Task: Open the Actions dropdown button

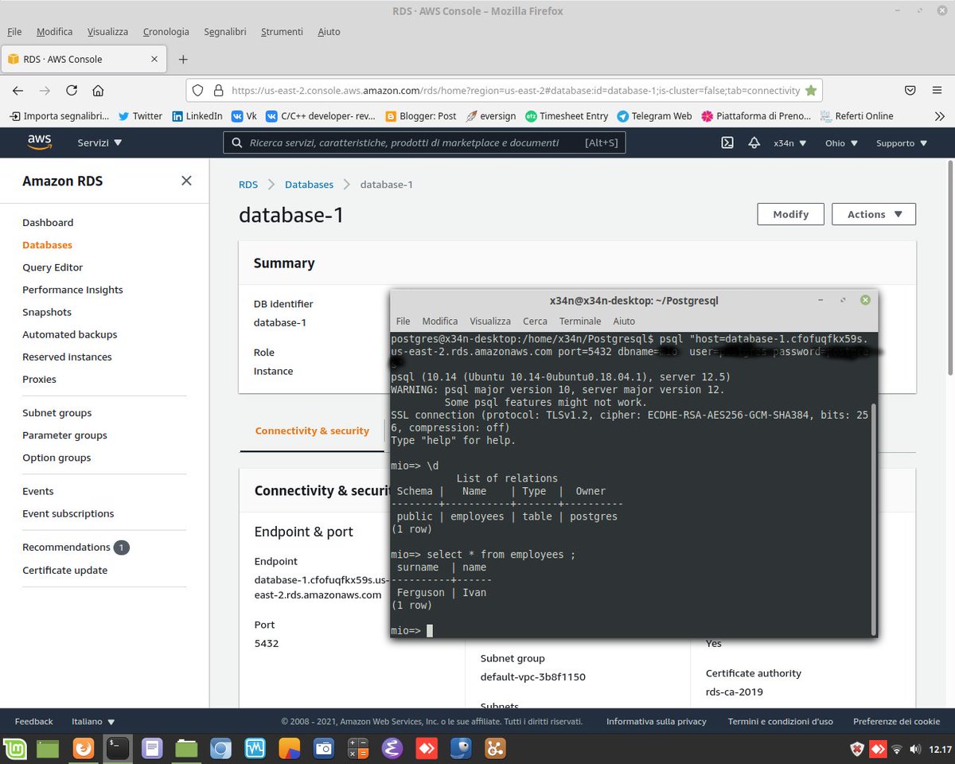Action: point(874,214)
